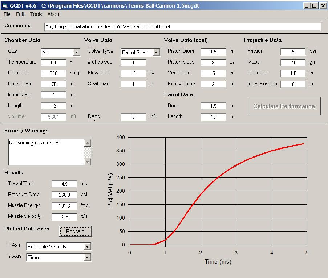Click the Temperature input field
Viewport: 328px width, 278px height.
(x=53, y=62)
